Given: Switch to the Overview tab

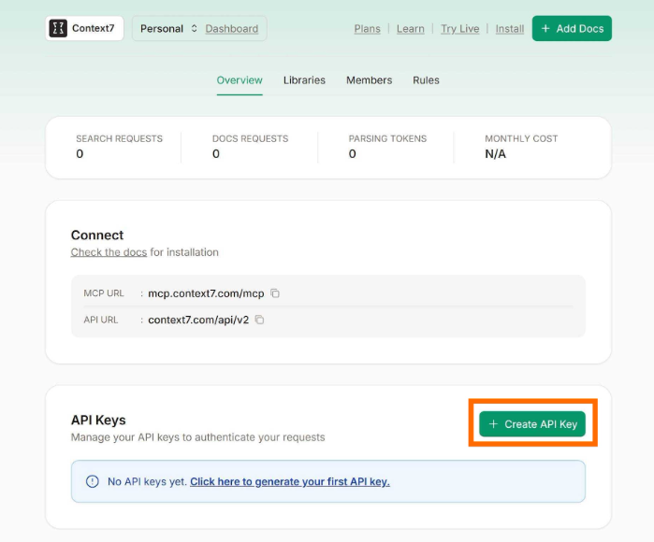Looking at the screenshot, I should (x=240, y=80).
